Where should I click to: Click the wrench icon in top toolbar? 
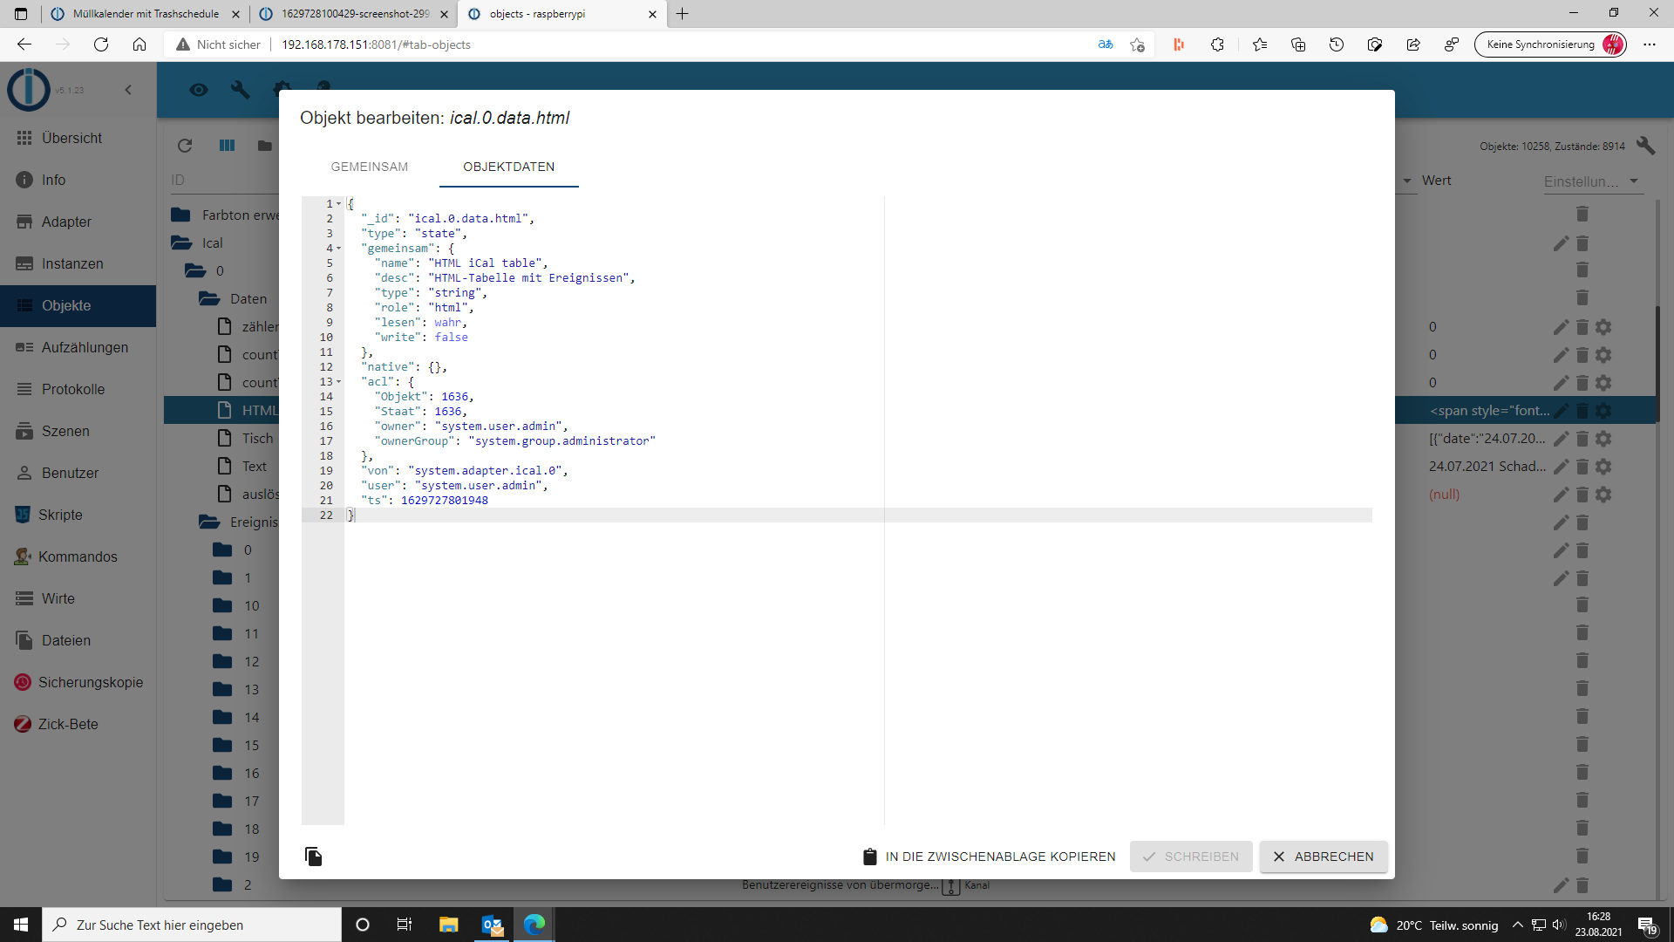click(x=240, y=90)
